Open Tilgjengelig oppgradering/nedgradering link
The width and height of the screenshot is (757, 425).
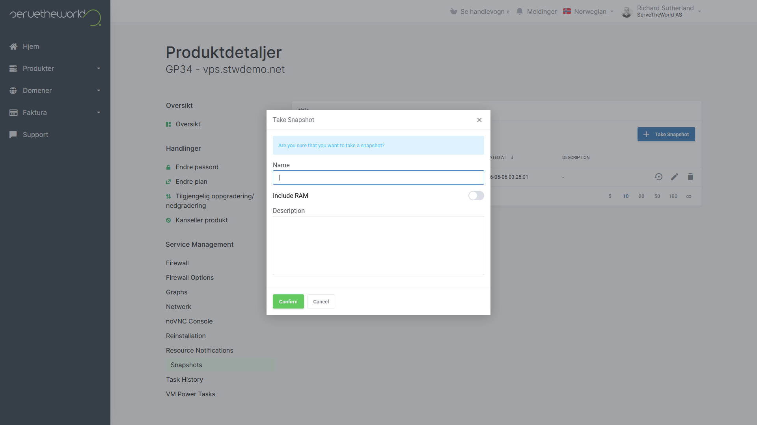(x=210, y=201)
